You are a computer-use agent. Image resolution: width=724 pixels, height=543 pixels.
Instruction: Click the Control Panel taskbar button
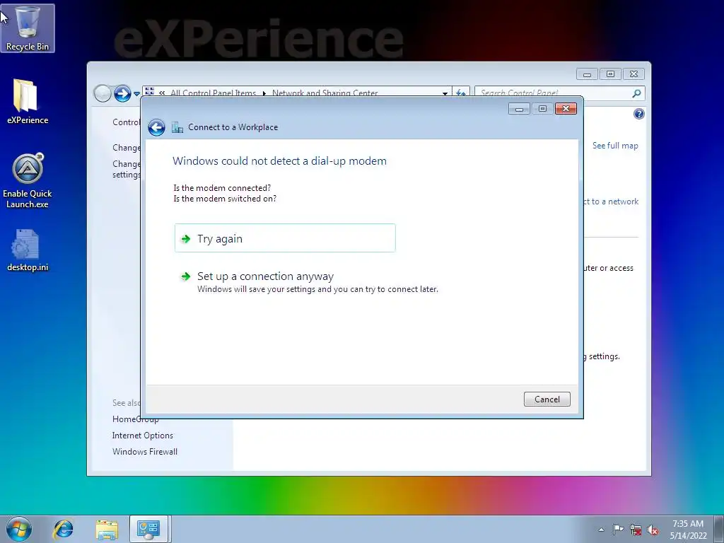click(x=148, y=529)
